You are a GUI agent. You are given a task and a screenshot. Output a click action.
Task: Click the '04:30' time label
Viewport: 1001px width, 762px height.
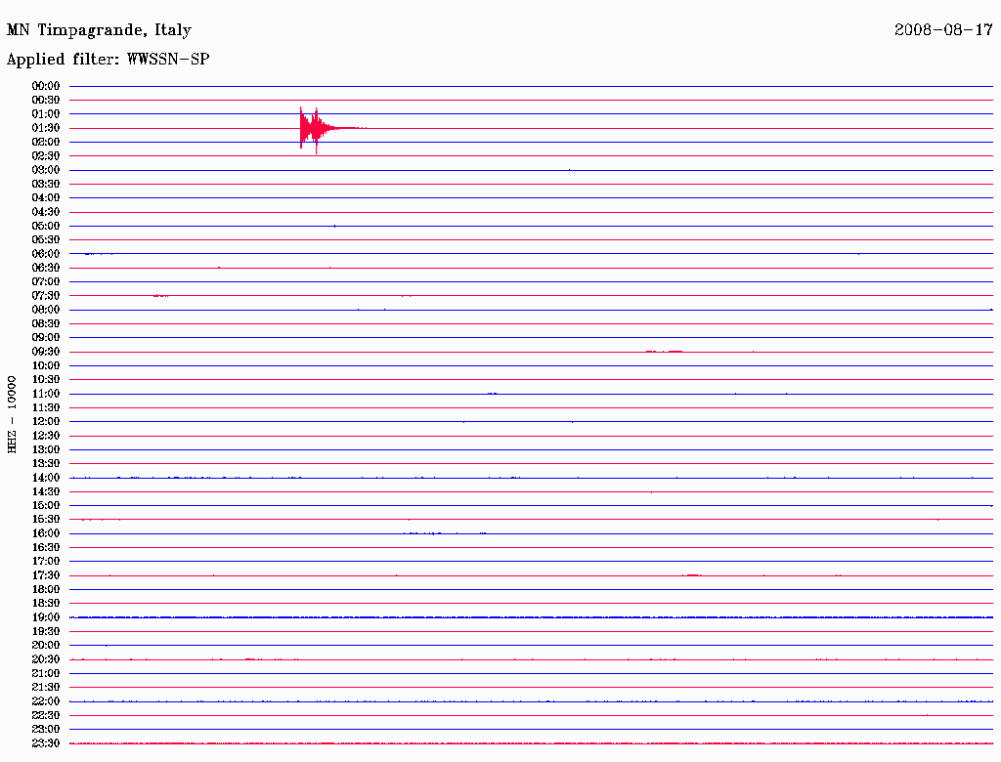coord(46,212)
